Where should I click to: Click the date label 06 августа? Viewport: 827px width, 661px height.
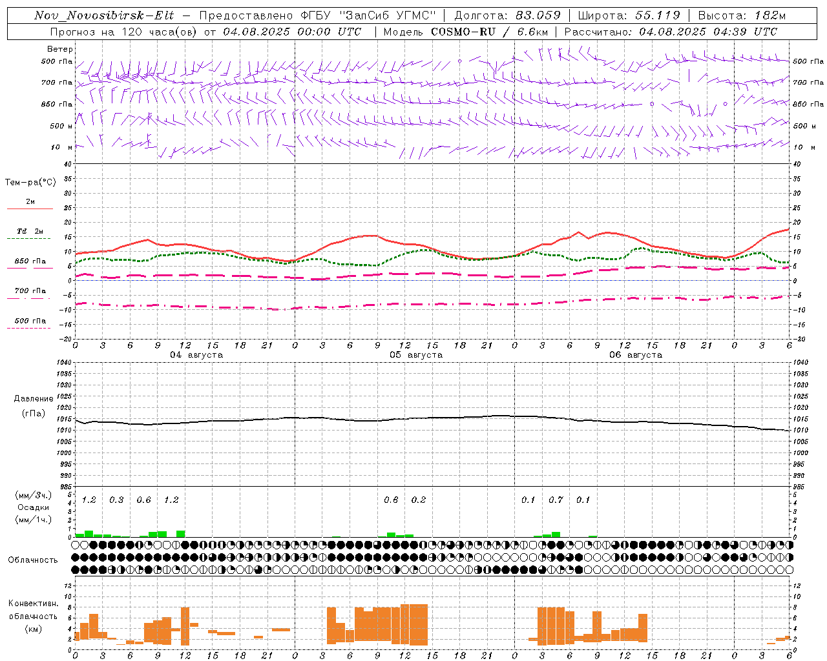tap(636, 355)
